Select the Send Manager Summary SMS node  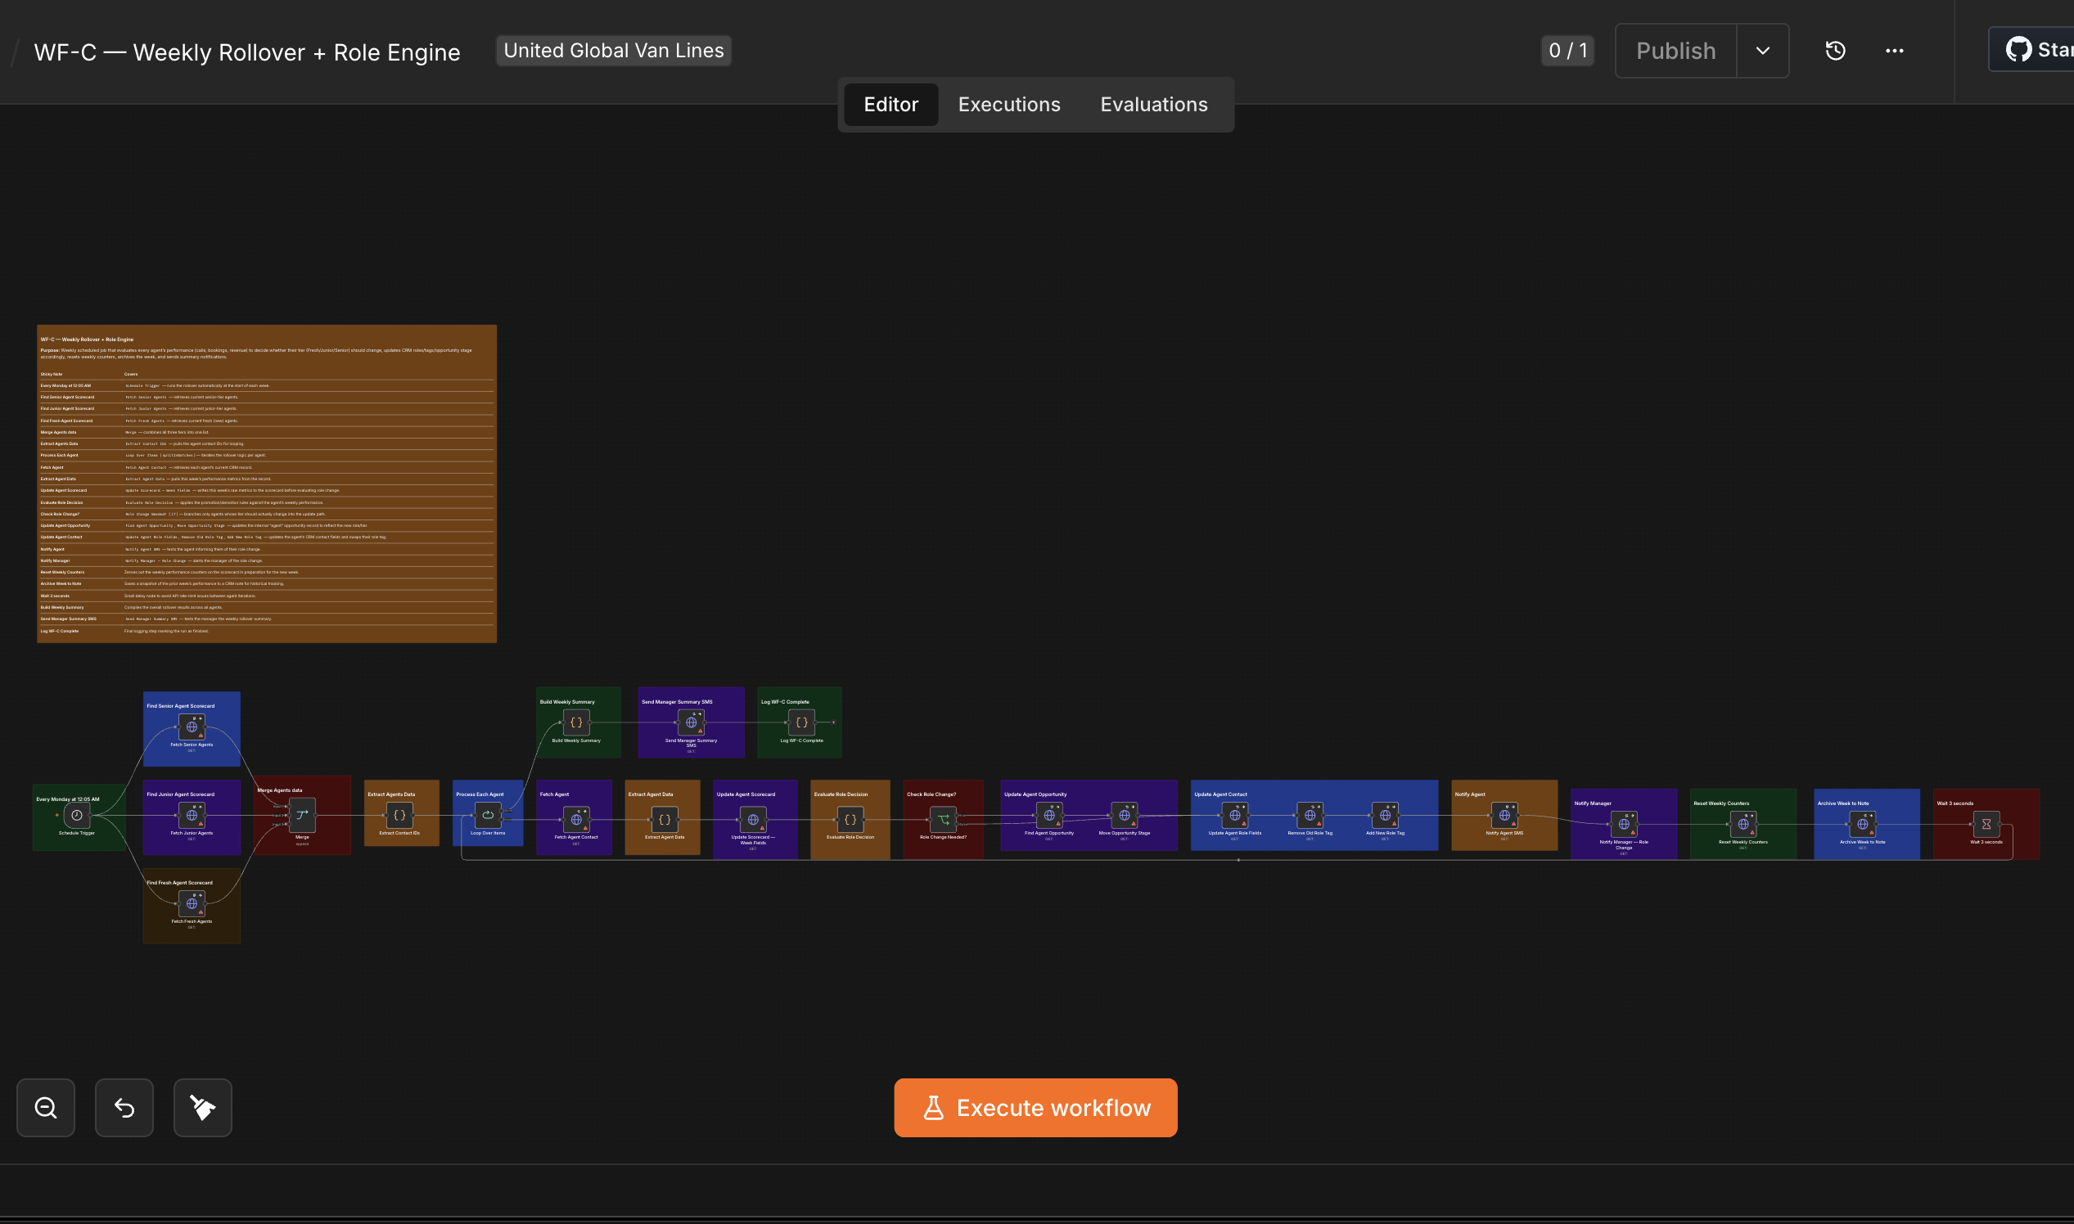pyautogui.click(x=691, y=722)
